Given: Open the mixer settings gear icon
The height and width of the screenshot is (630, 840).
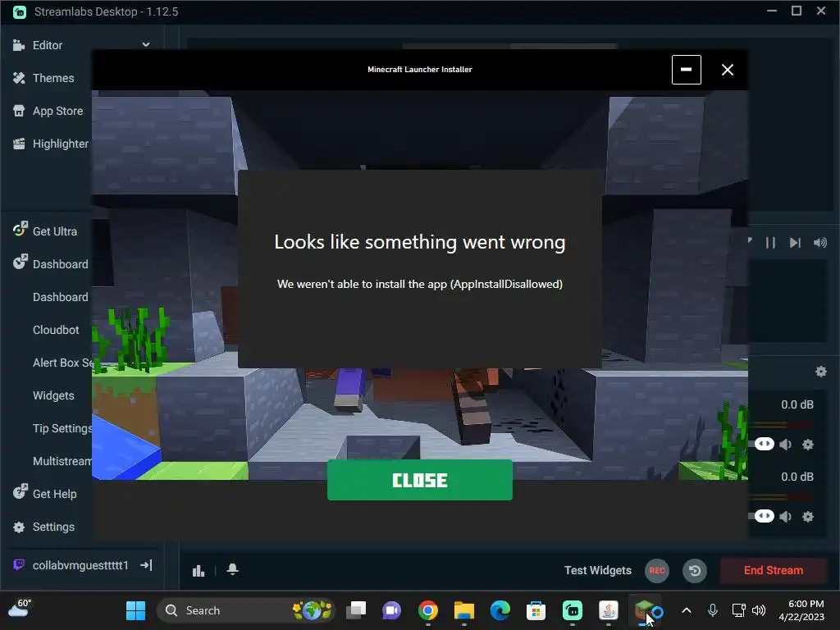Looking at the screenshot, I should 820,372.
